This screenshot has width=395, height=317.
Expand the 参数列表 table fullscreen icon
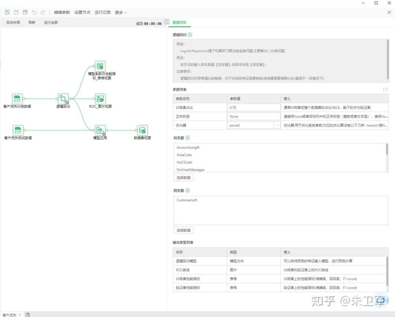[385, 90]
